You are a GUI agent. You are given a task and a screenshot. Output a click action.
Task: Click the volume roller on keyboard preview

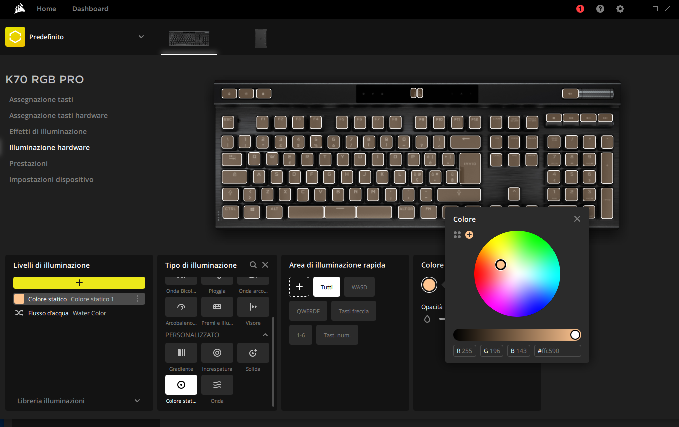pos(596,93)
